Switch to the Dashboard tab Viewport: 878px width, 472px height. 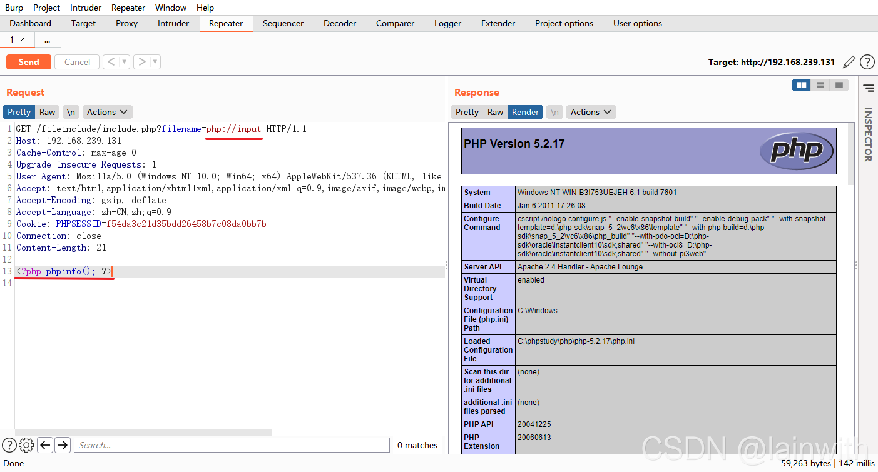(x=31, y=23)
